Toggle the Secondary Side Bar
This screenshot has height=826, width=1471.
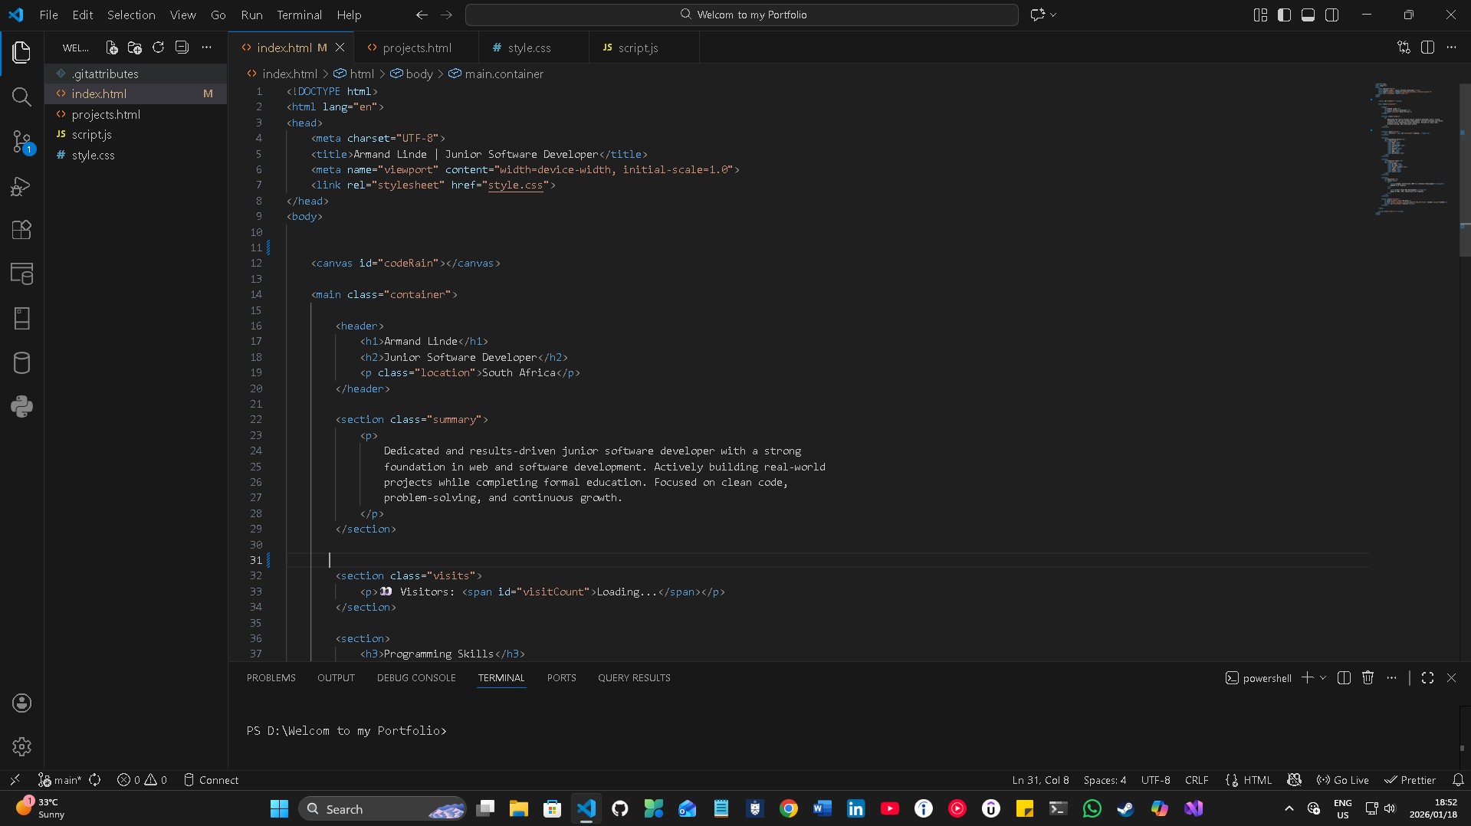1332,15
